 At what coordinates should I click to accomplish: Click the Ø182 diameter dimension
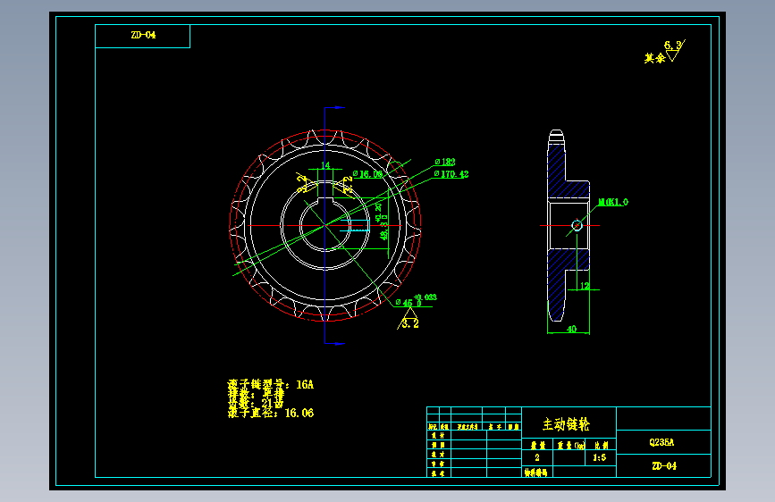click(445, 162)
